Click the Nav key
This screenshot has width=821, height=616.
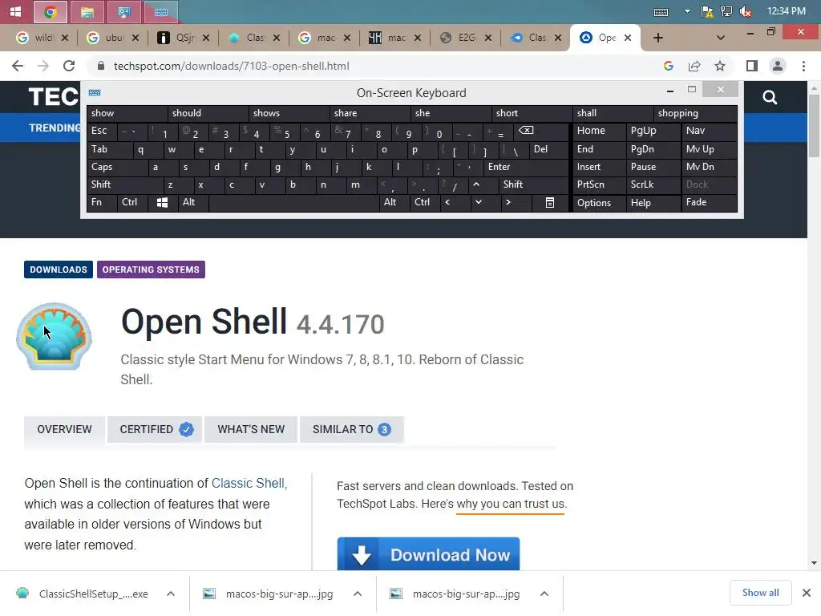tap(709, 131)
